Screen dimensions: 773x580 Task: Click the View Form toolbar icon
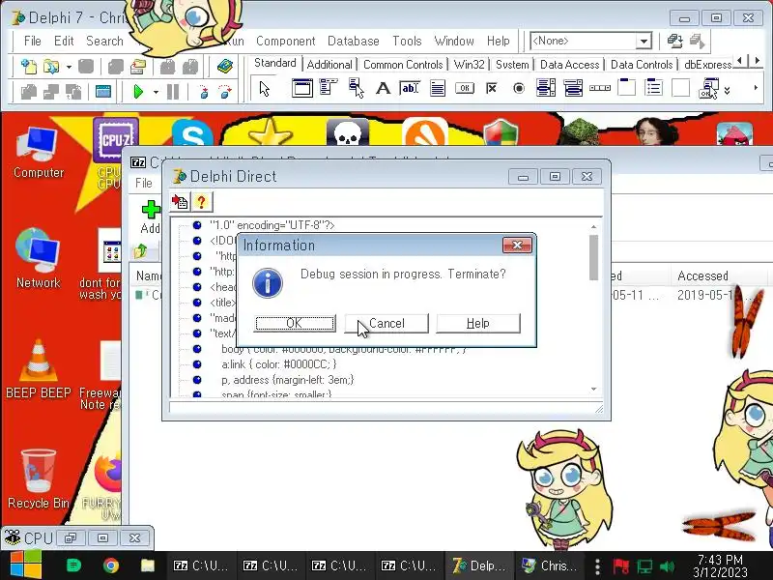click(x=103, y=91)
